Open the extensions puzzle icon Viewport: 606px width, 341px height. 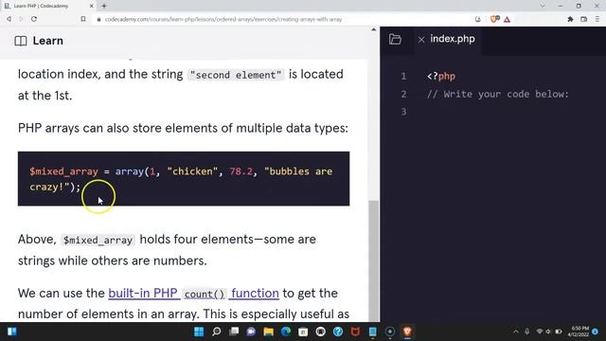570,19
